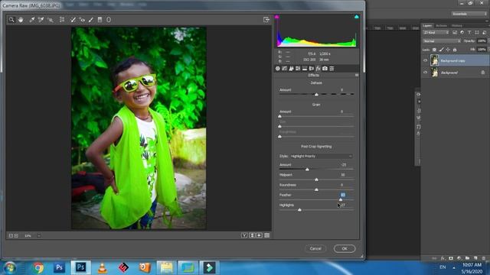Open the Detail panel tab
This screenshot has height=275, width=490.
click(x=291, y=68)
